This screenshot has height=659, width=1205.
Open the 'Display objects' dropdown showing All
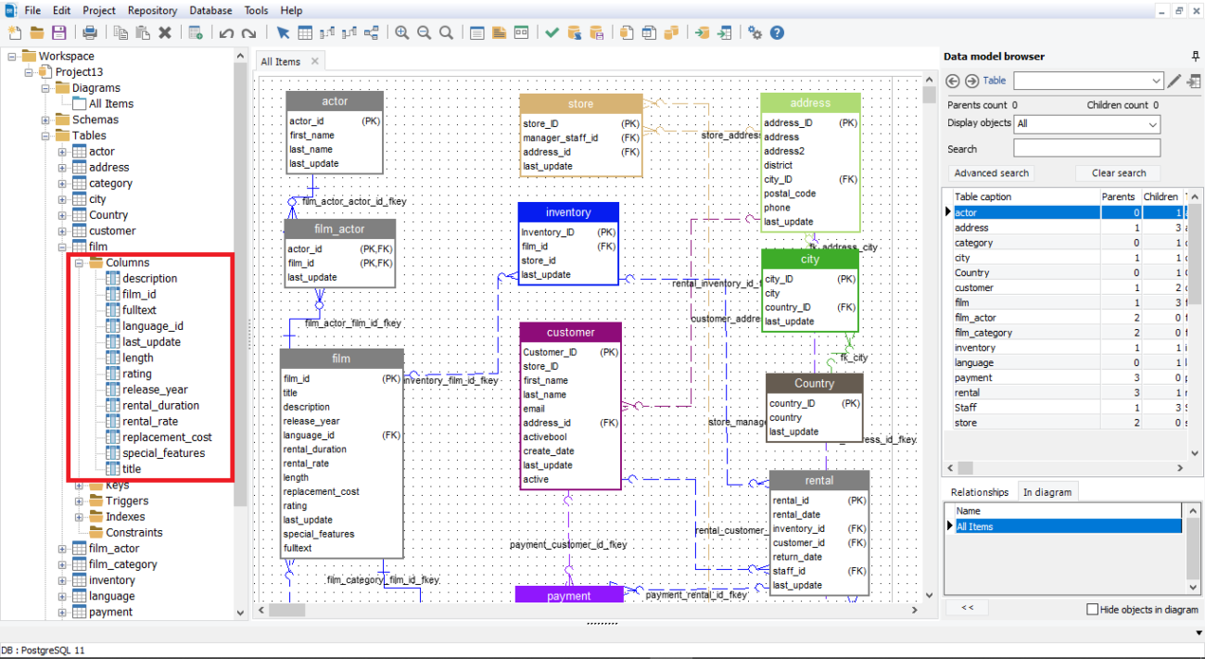tap(1086, 124)
